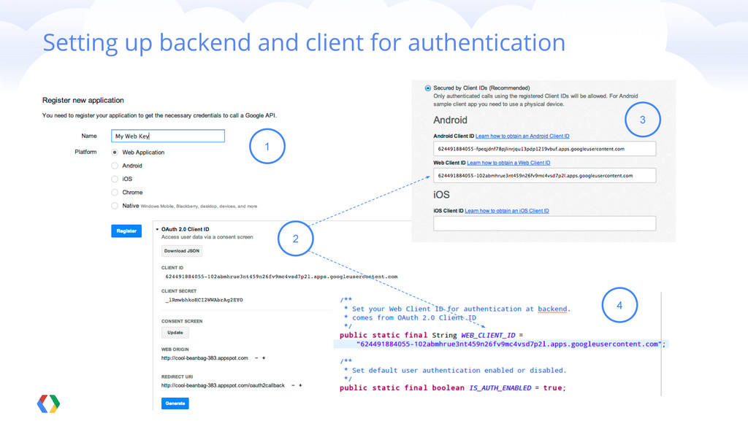Viewport: 748px width, 421px height.
Task: Add web origin with the plus icon
Action: (x=264, y=358)
